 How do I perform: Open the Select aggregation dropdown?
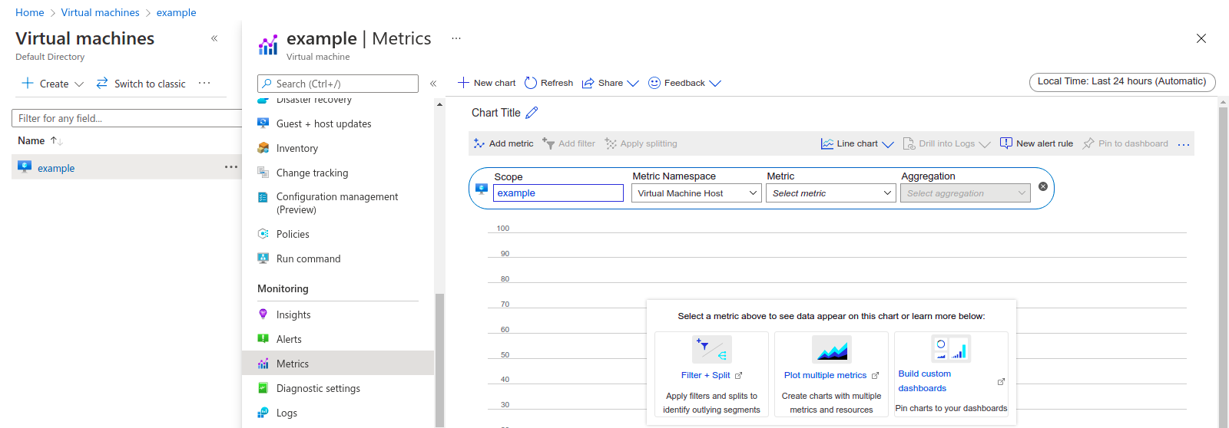click(x=965, y=193)
